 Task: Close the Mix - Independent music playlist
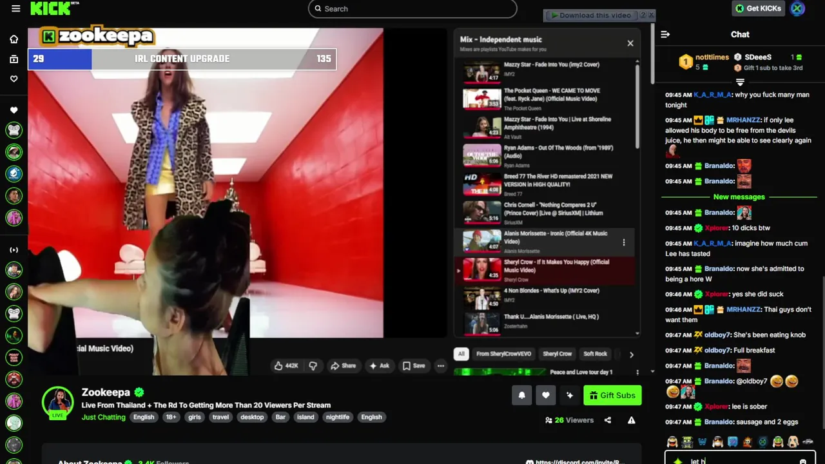pyautogui.click(x=630, y=43)
